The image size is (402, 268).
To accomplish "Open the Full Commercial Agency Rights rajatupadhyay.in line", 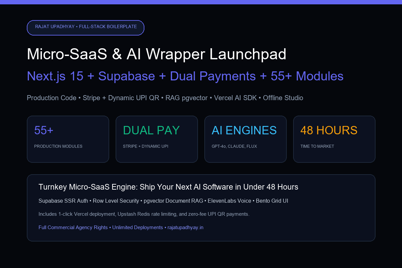I will (x=121, y=227).
